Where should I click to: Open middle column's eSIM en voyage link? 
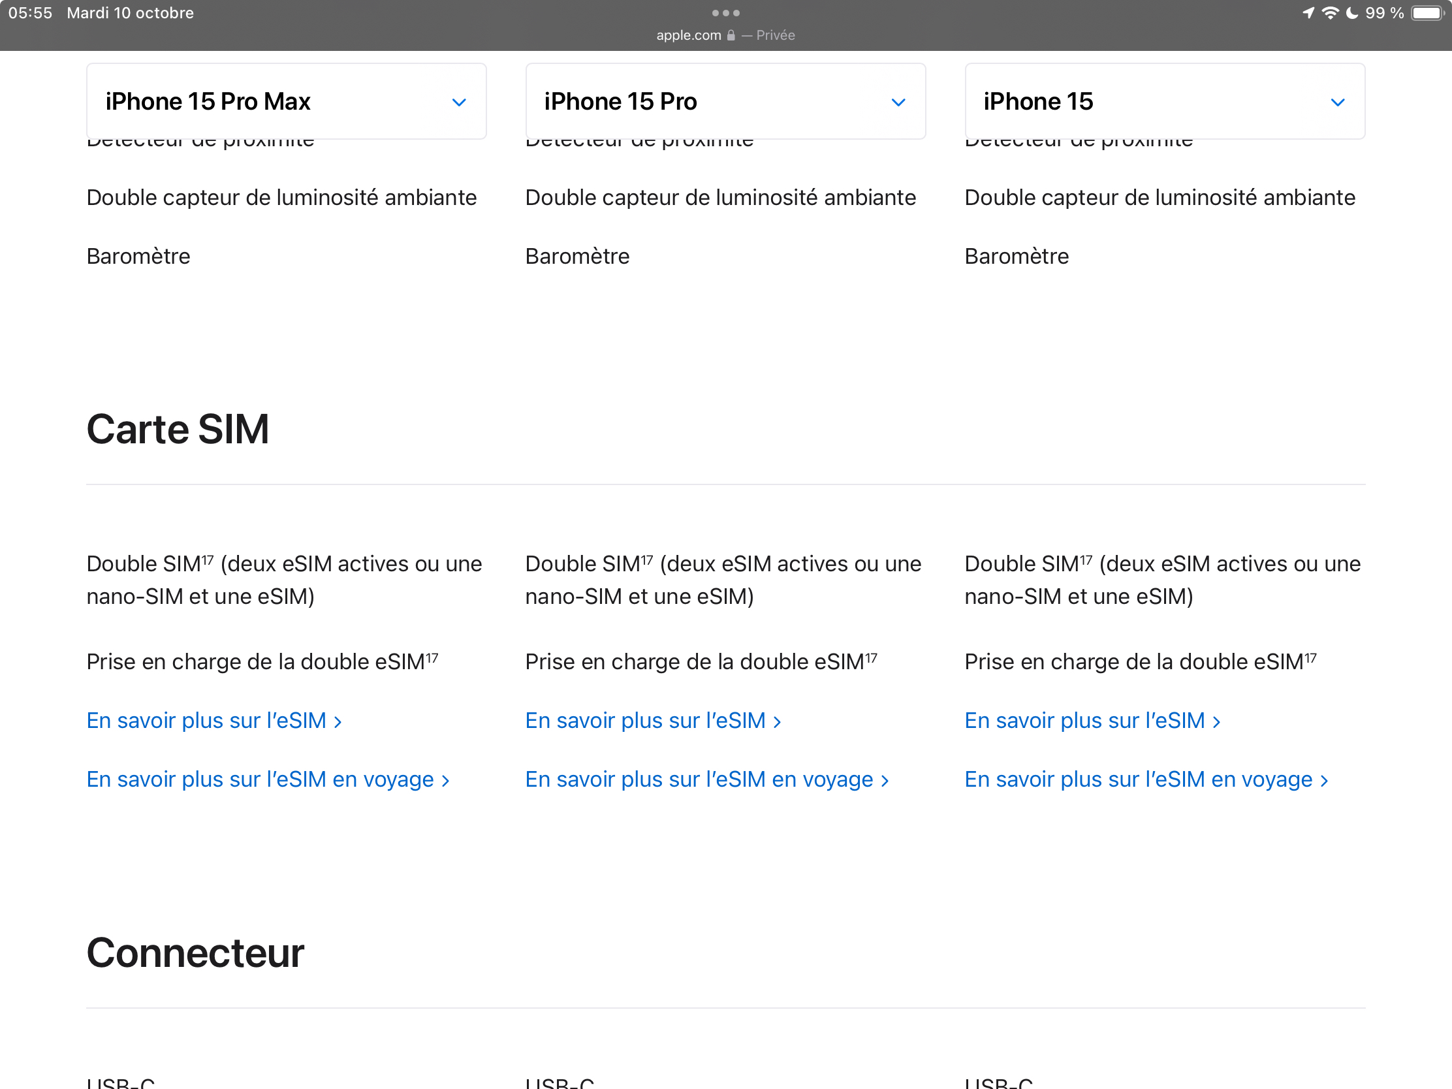pos(707,779)
